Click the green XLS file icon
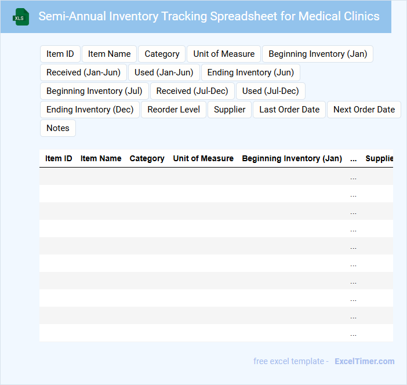This screenshot has height=385, width=407. click(21, 17)
